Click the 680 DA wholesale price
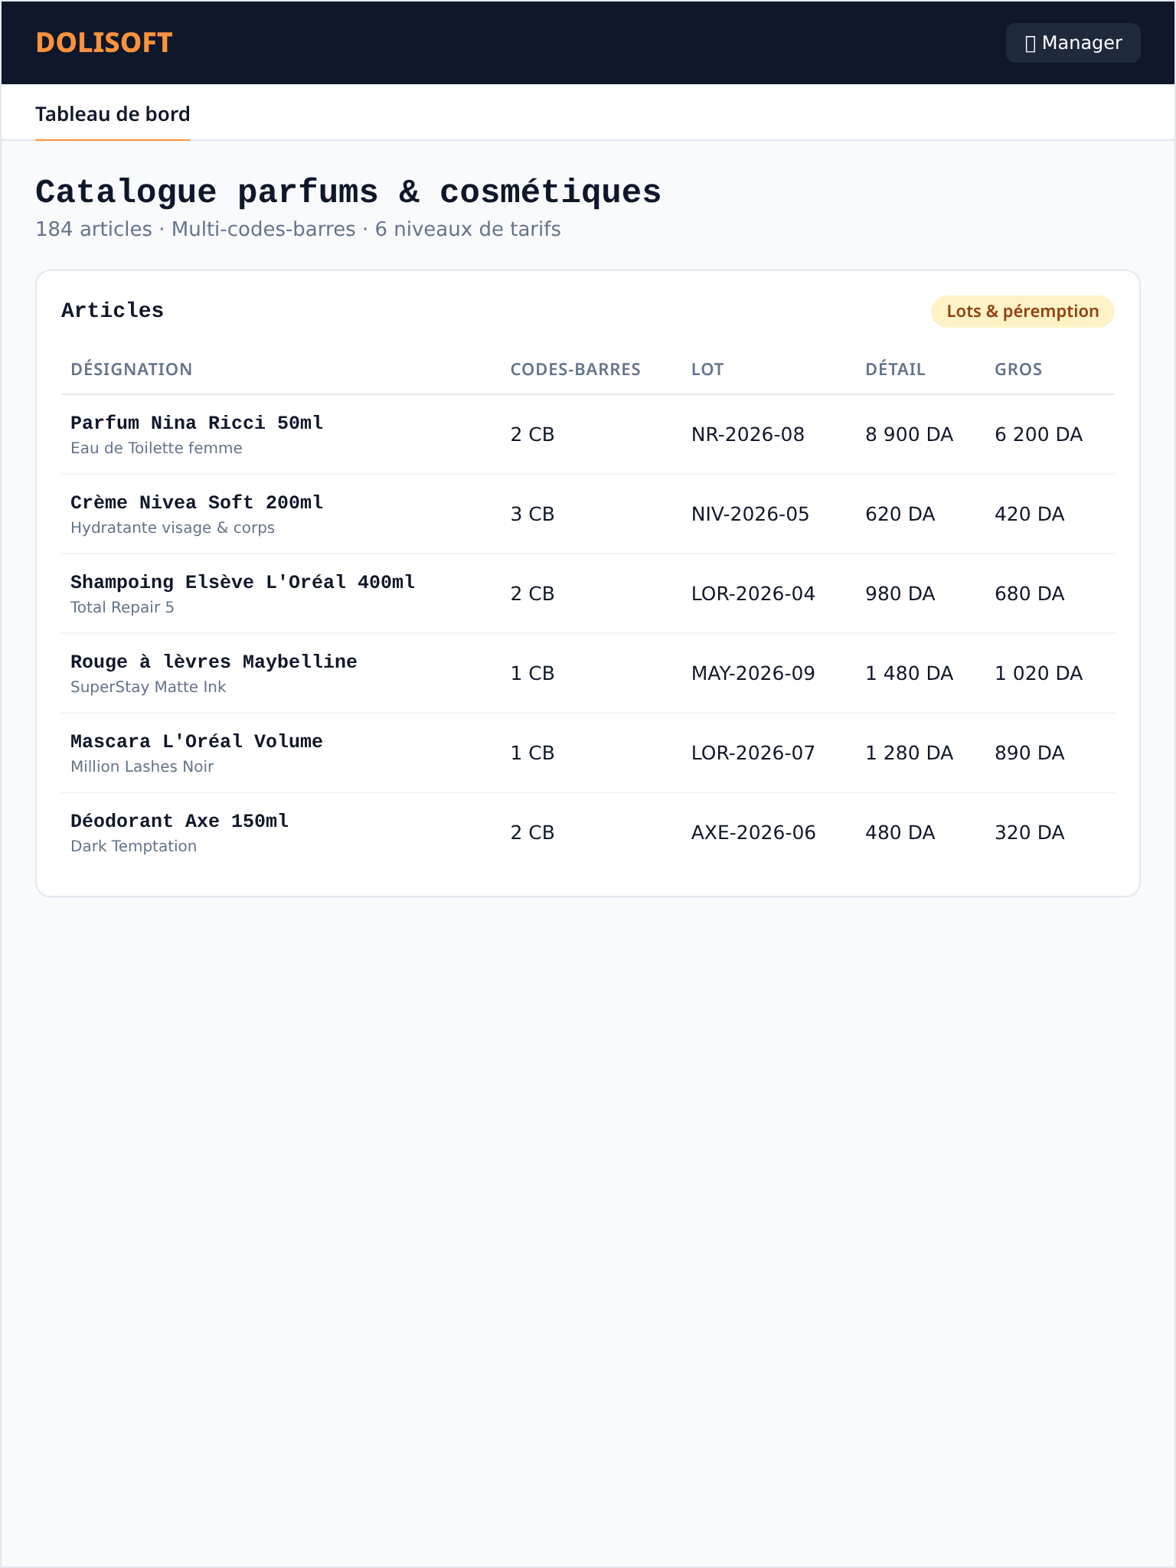The image size is (1176, 1568). pos(1029,594)
